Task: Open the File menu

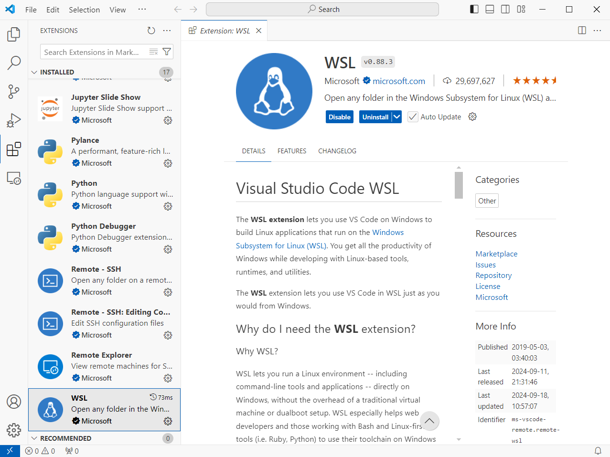Action: (31, 10)
